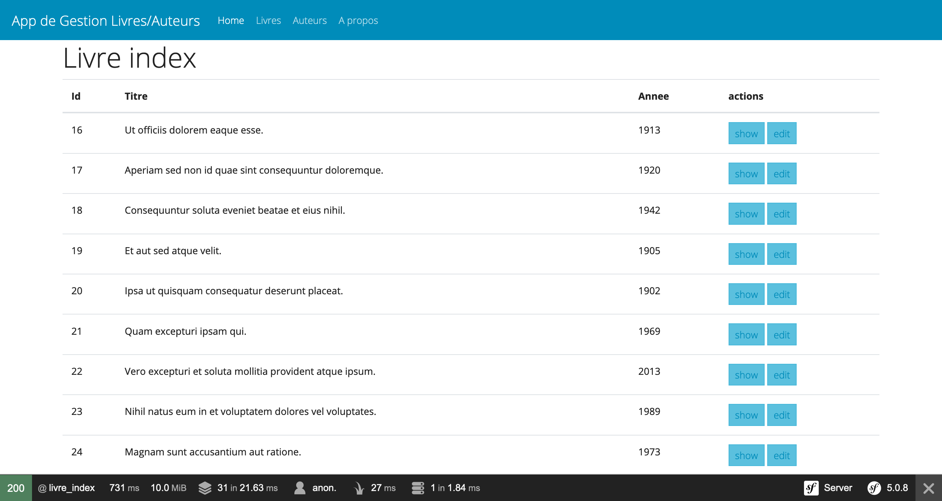Edit book with id 24
The height and width of the screenshot is (501, 942).
pyautogui.click(x=782, y=455)
